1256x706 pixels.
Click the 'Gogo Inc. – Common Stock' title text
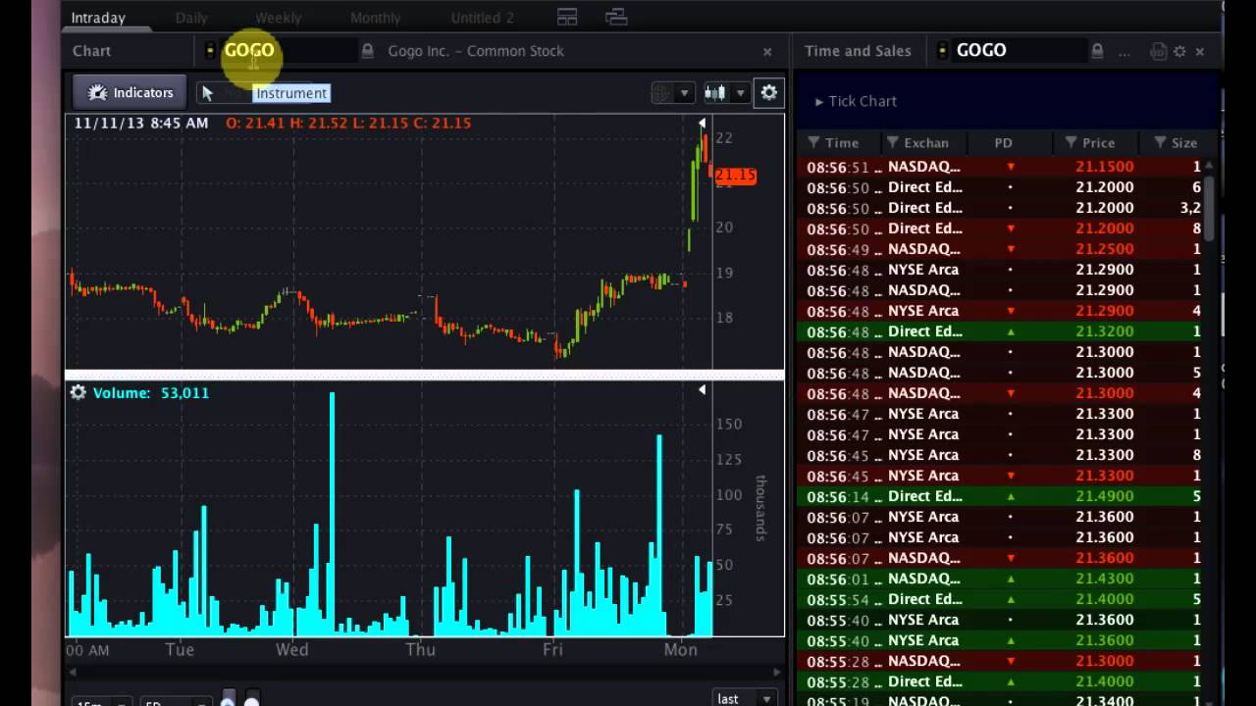click(x=476, y=51)
